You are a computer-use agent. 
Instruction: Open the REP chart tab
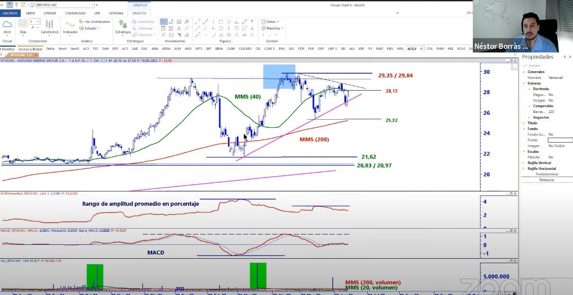[x=115, y=48]
